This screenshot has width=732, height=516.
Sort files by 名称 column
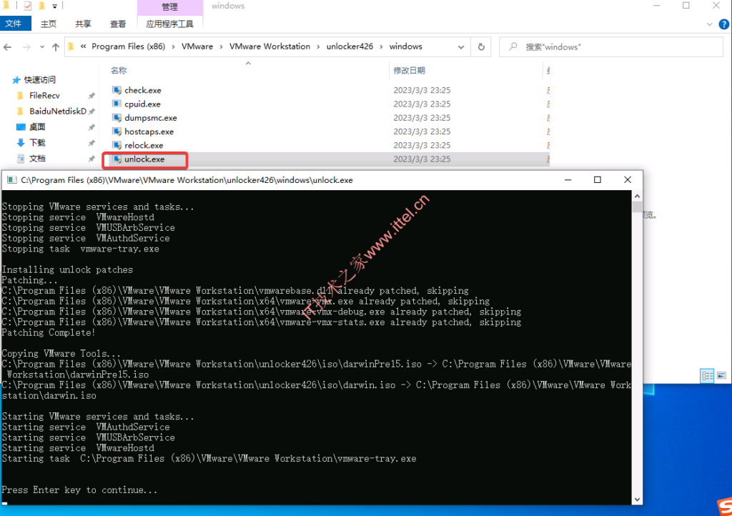[x=119, y=71]
